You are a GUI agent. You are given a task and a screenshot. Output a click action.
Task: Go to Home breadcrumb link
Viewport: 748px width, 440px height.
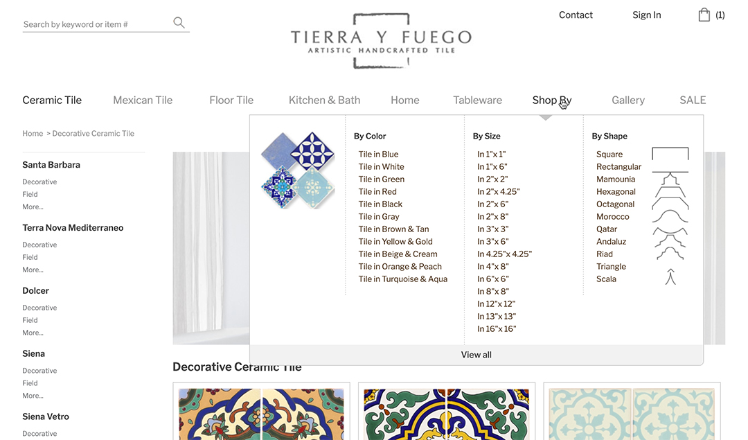(x=33, y=134)
